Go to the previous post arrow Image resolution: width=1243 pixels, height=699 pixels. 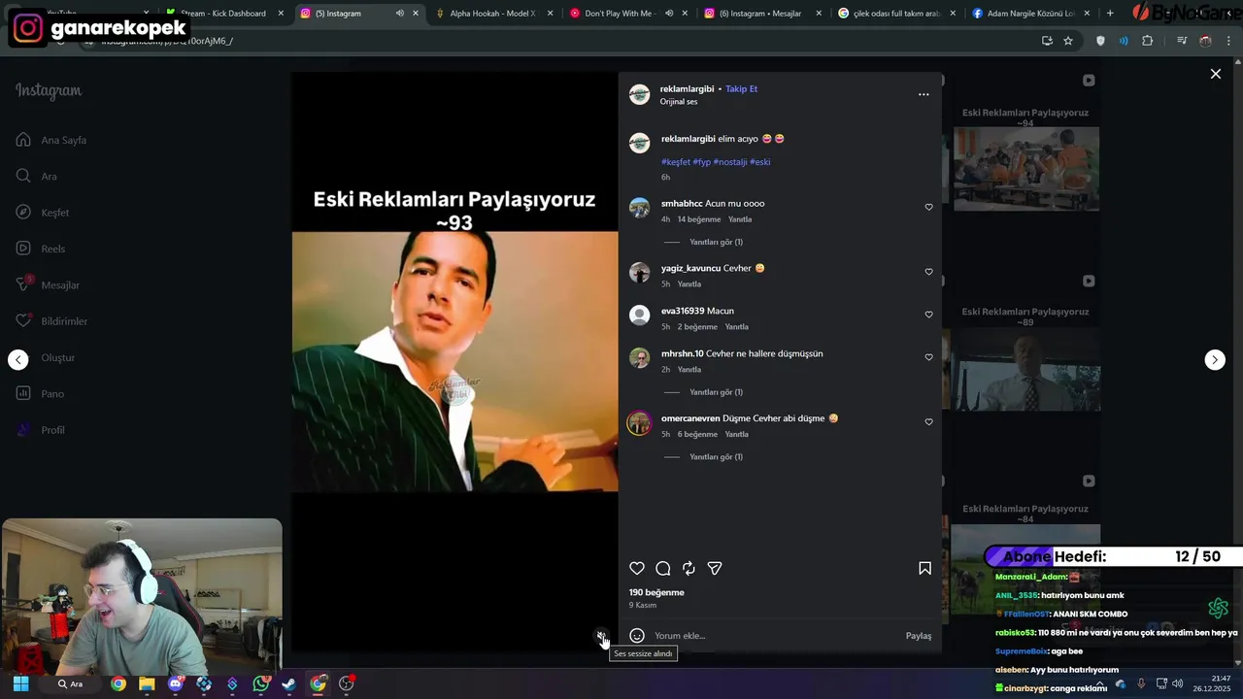[x=18, y=360]
